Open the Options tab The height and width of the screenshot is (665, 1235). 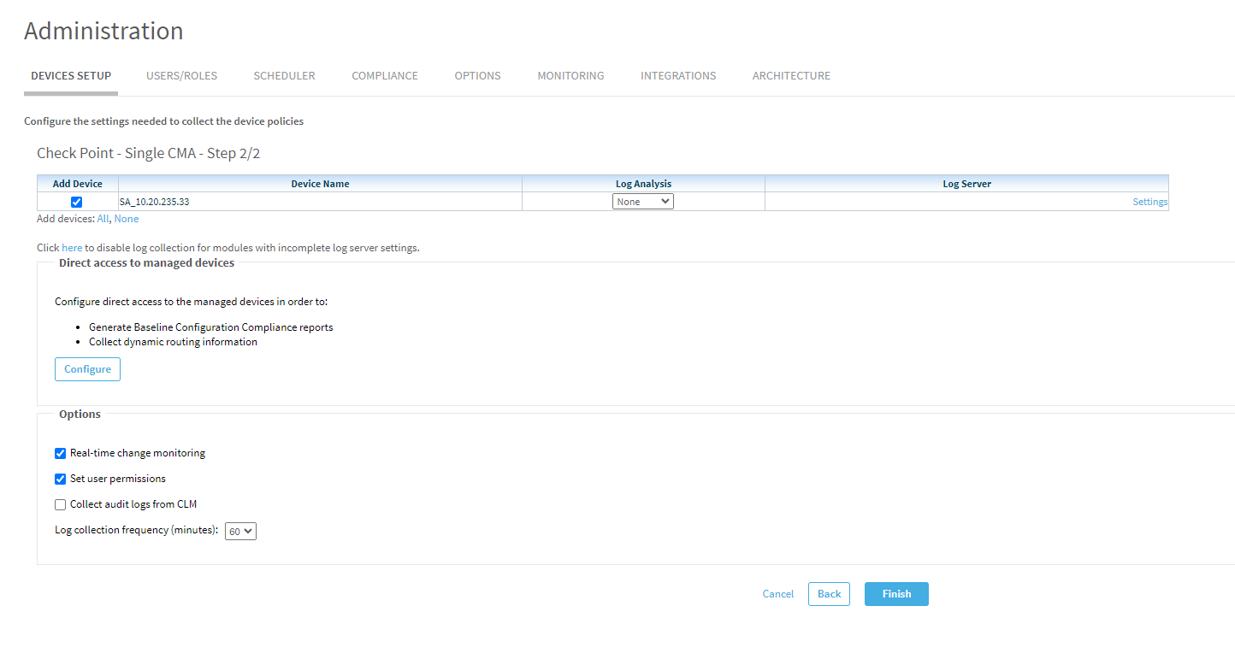coord(477,76)
